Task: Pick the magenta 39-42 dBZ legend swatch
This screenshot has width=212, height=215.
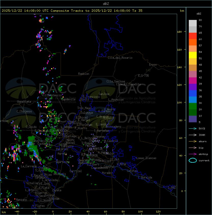Action: 193,81
